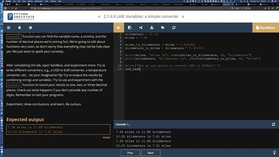Open the Tools menu in the menu bar
Viewport: 279px width, 157px height.
(47, 1)
